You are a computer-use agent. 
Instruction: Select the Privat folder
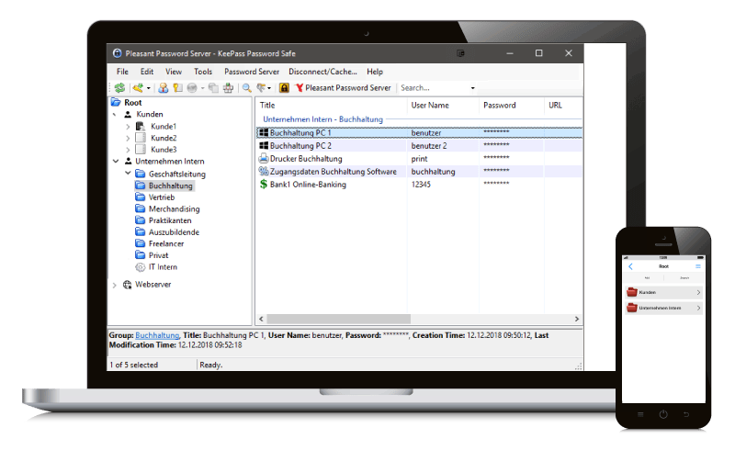[x=158, y=255]
